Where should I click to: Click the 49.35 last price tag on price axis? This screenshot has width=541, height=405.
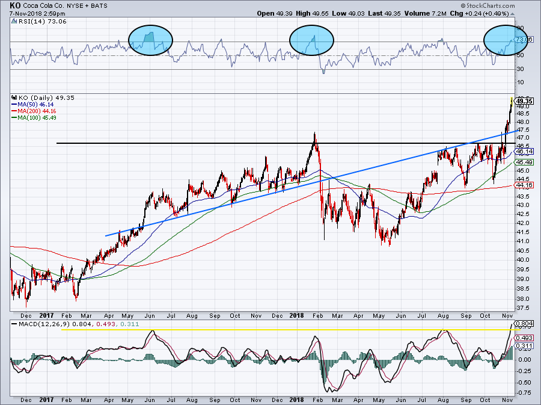[x=525, y=101]
